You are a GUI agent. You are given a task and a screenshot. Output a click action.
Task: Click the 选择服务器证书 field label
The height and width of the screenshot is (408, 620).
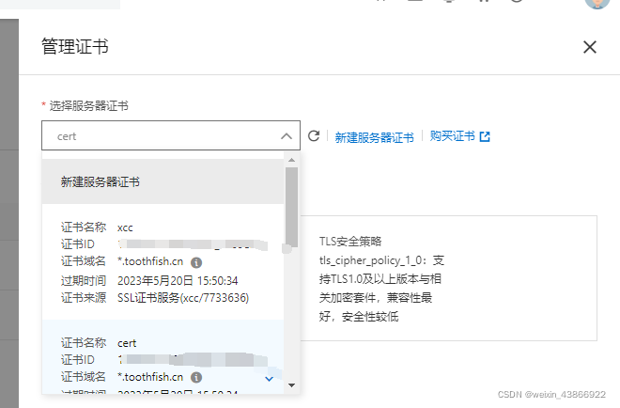pos(88,105)
